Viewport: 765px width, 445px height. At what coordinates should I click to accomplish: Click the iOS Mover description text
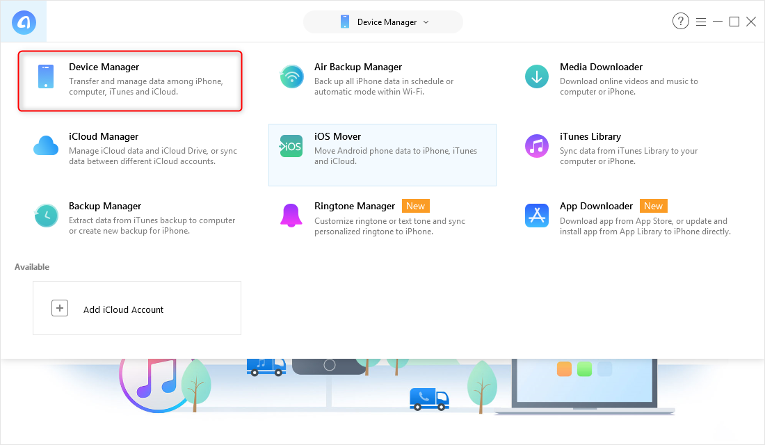click(396, 156)
